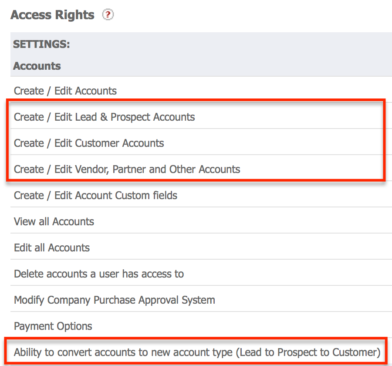Select Delete accounts a user has access to
The width and height of the screenshot is (392, 366).
[99, 274]
